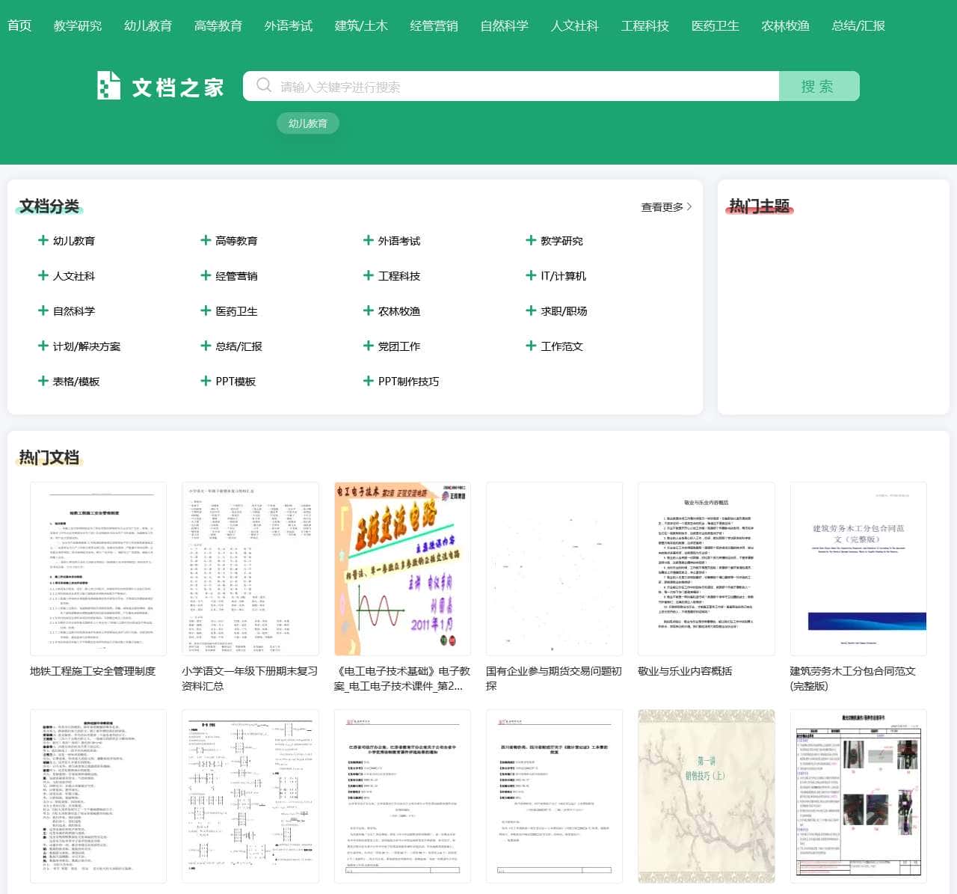Select 教学研究 in top navigation

[78, 25]
